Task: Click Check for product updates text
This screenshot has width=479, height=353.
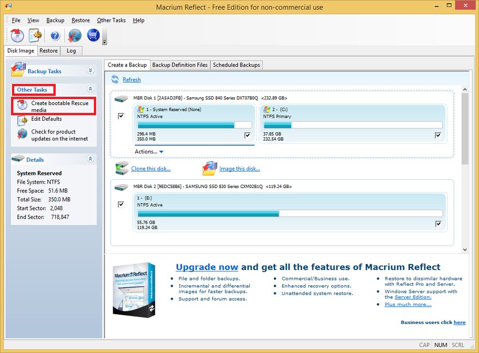Action: (59, 135)
